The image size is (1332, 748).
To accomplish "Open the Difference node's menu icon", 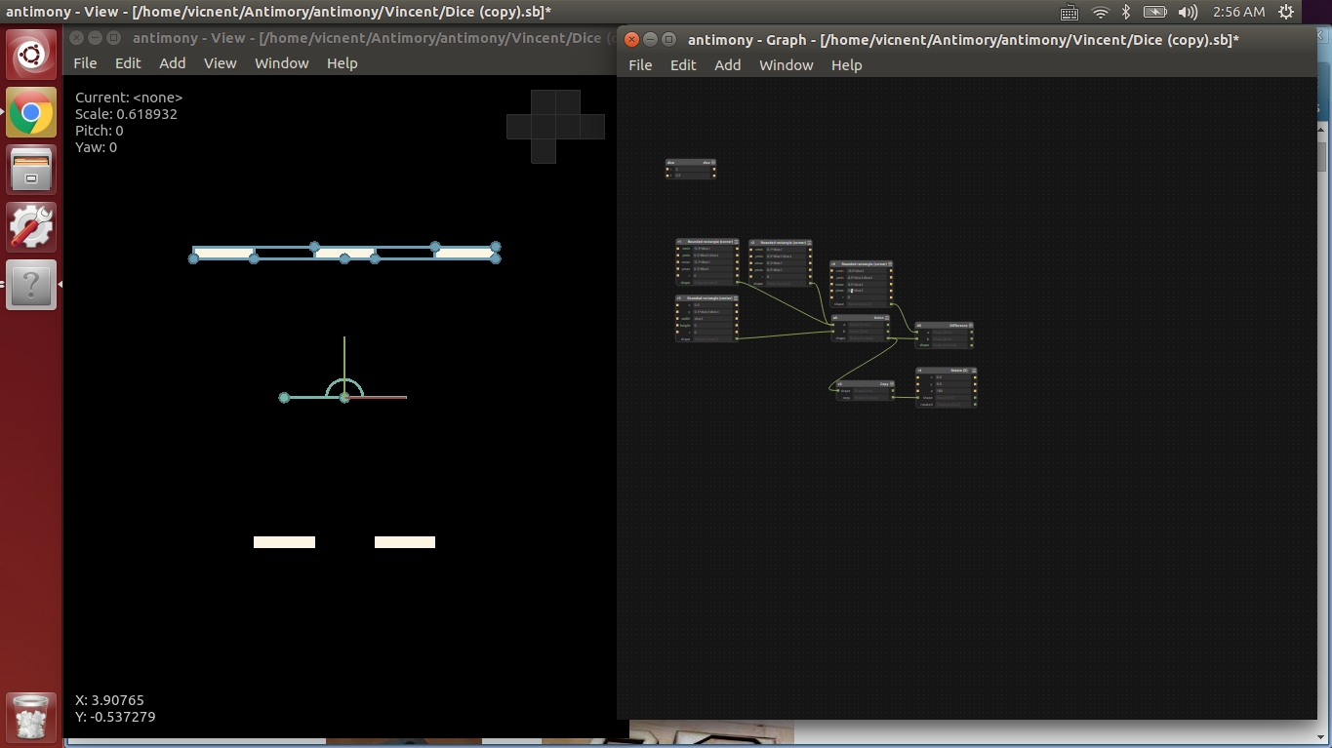I will coord(971,325).
